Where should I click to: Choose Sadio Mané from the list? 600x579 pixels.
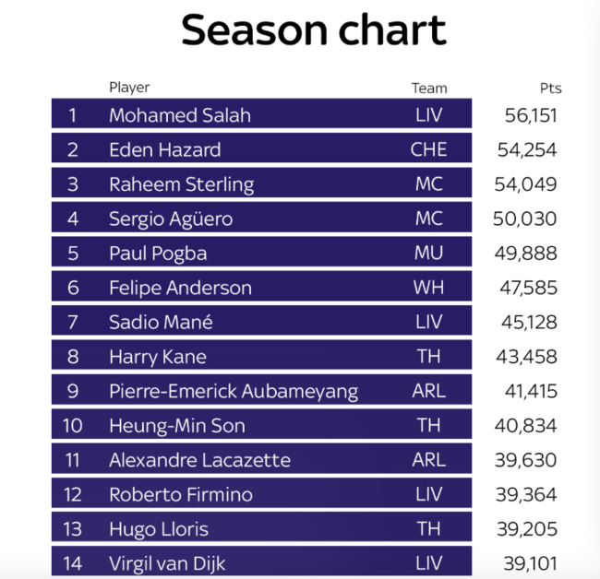click(x=161, y=322)
